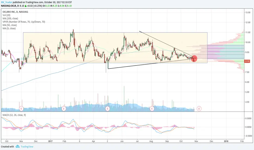Select the MA (50, close) indicator label
Screen dimensions: 254x150
(10, 25)
